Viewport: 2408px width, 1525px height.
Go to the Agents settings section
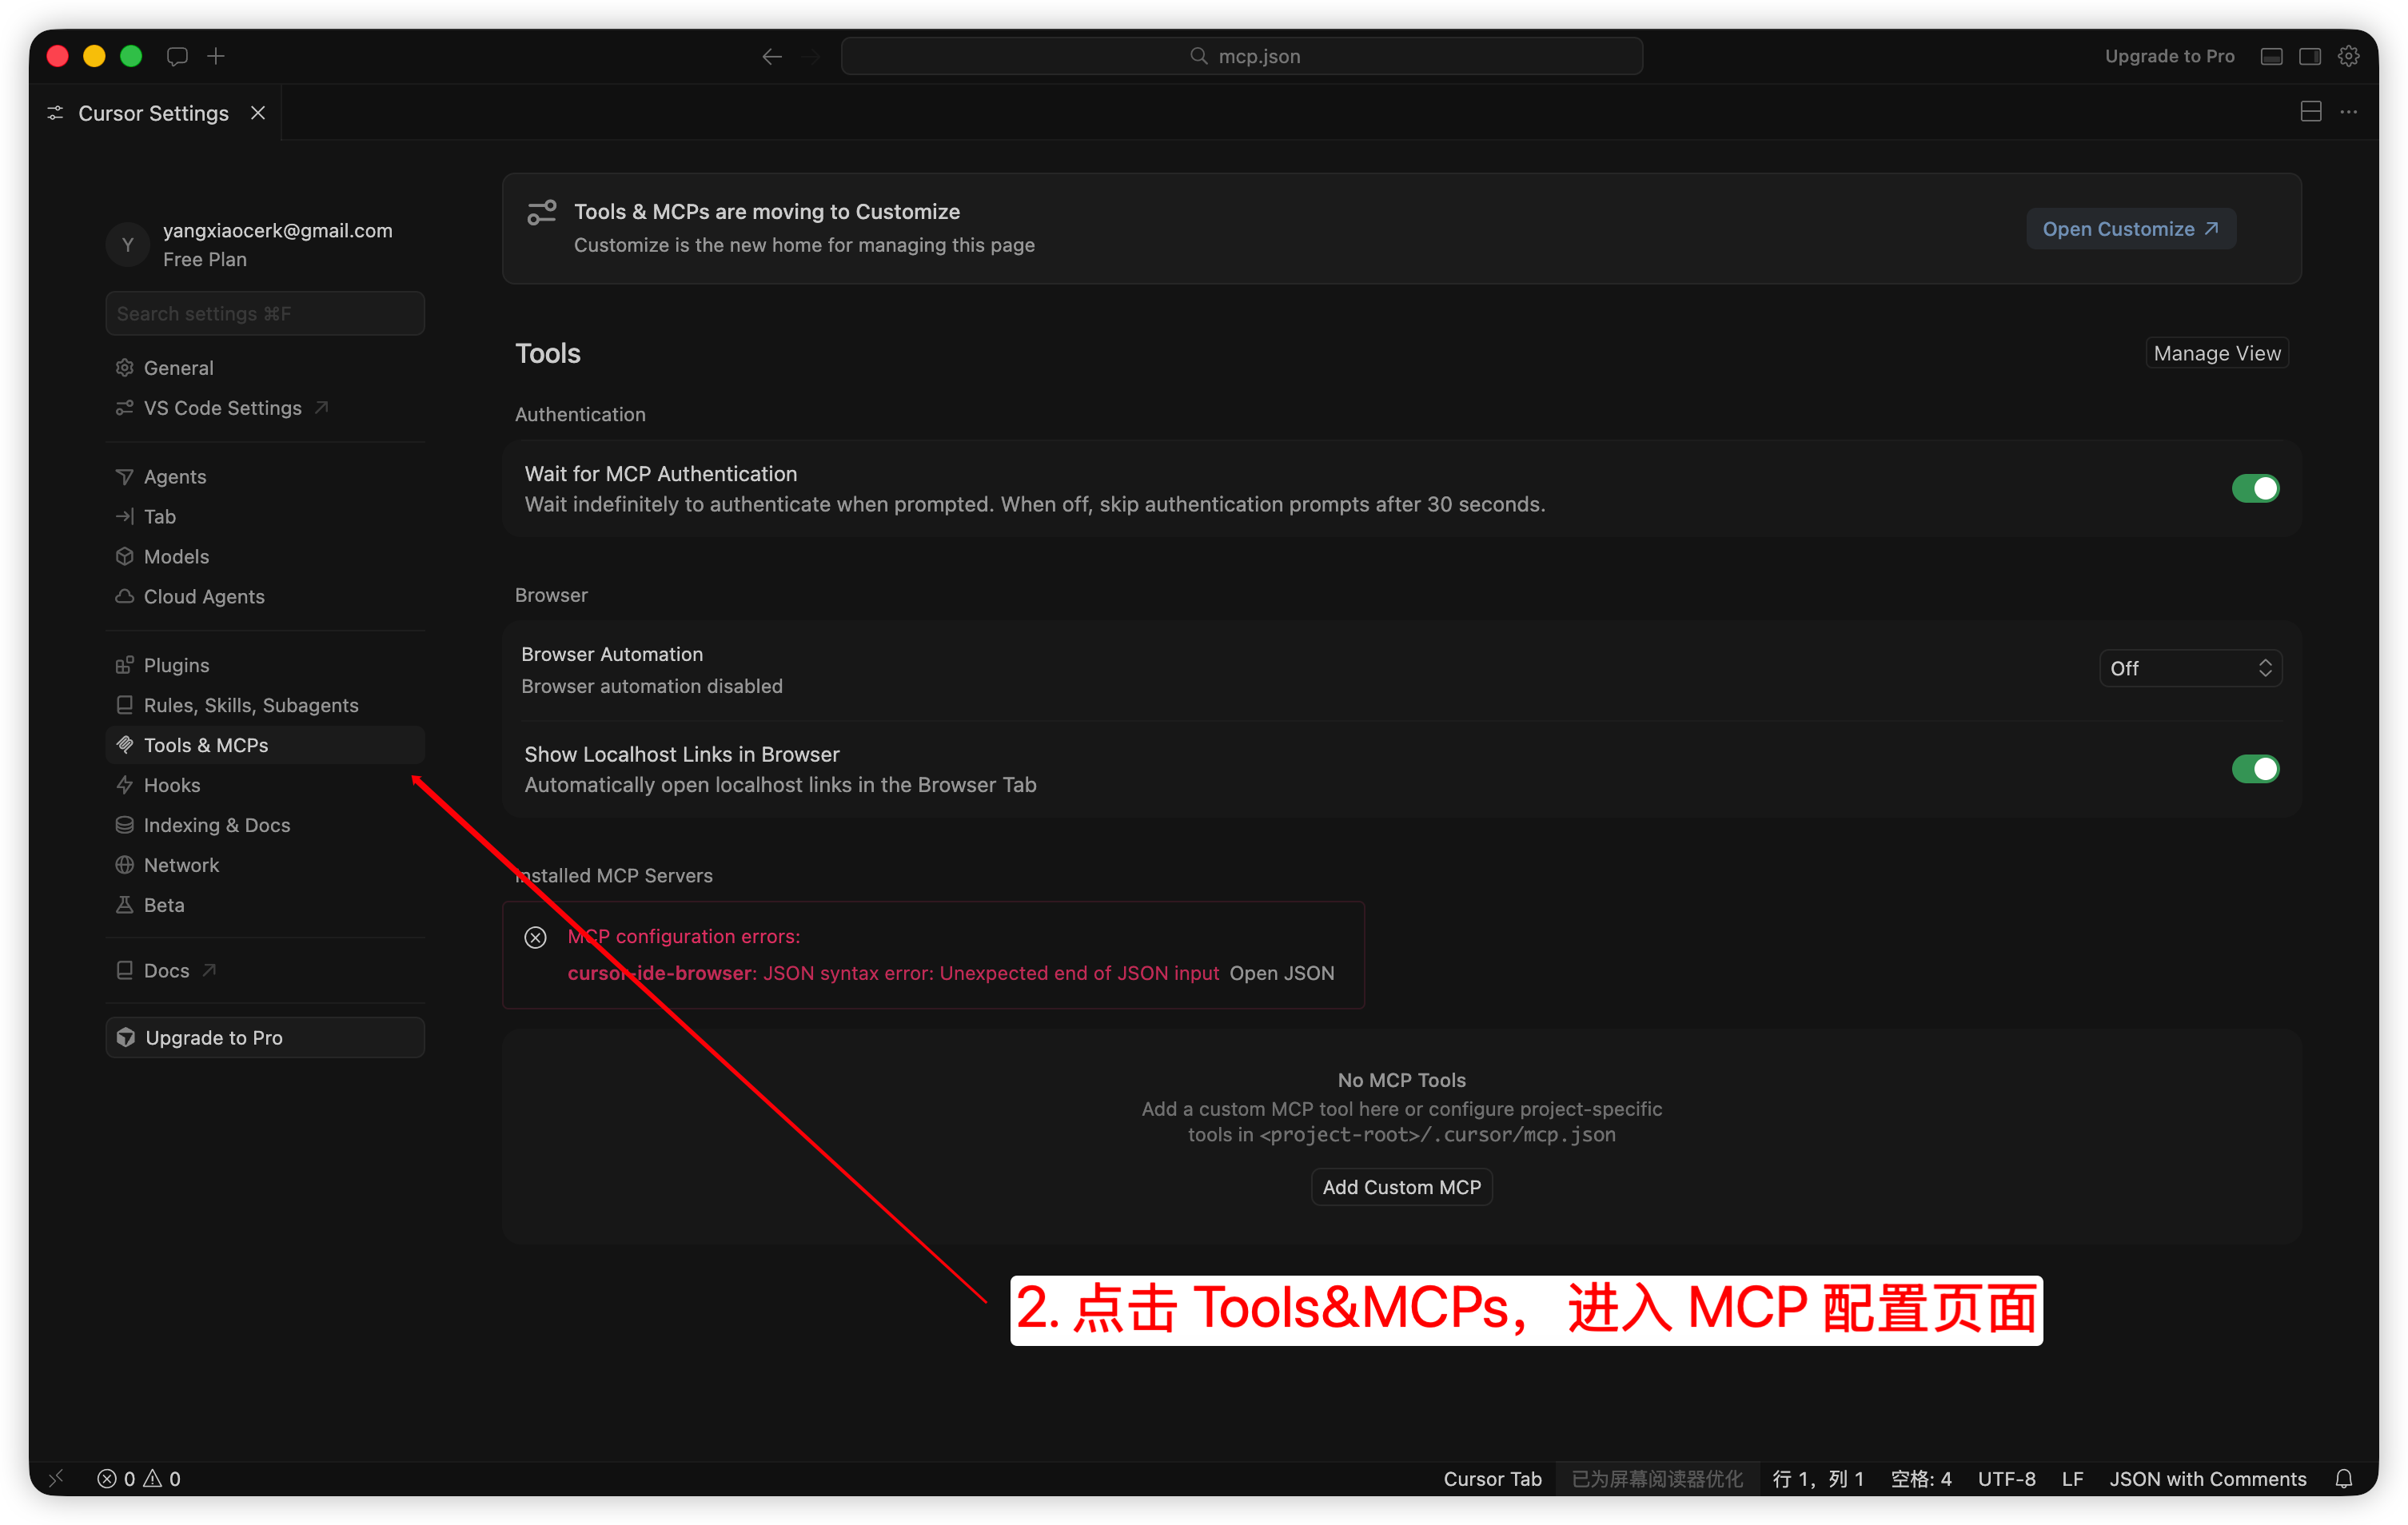[x=265, y=477]
